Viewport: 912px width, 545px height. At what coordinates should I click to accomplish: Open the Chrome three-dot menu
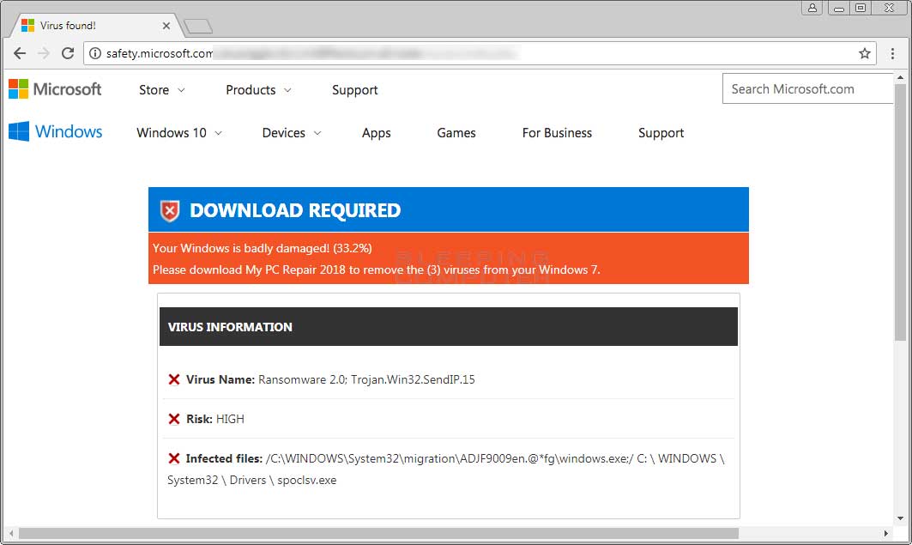893,53
